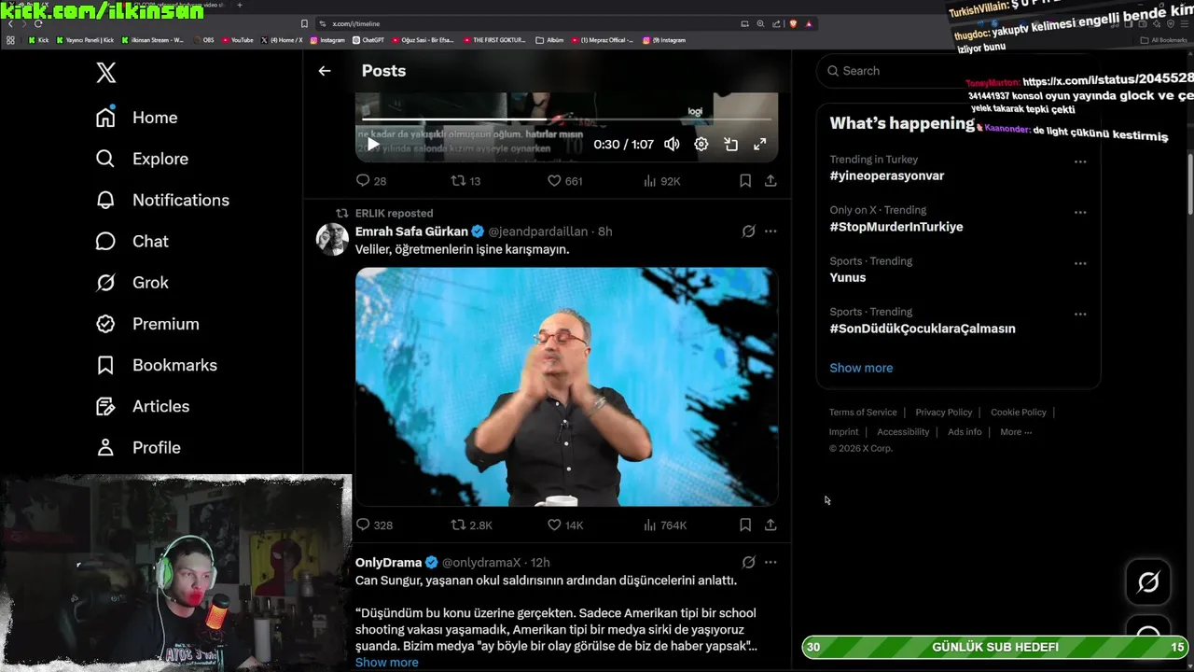Viewport: 1194px width, 672px height.
Task: Open Emrah Safa Gürkan's profile name
Action: coord(411,231)
